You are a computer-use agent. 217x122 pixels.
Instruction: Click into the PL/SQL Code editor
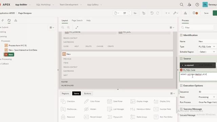coord(198,77)
